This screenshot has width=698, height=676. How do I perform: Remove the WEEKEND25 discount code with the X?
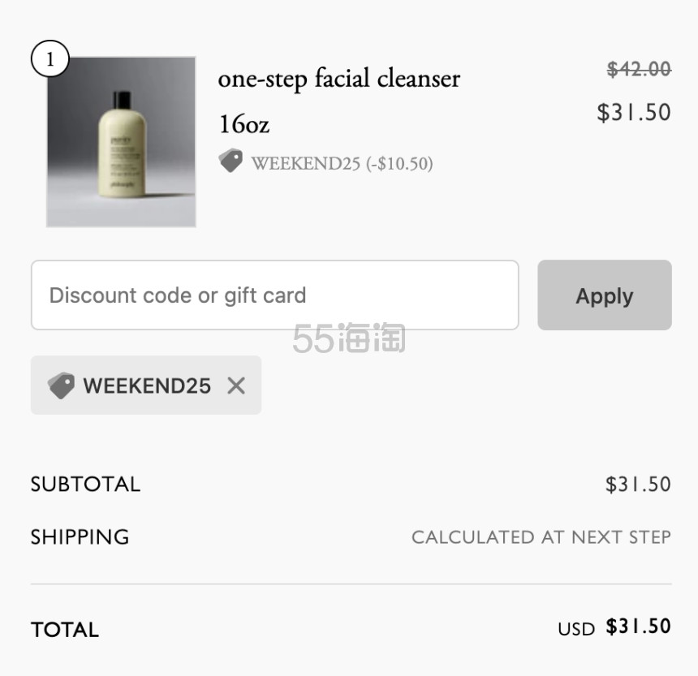[236, 385]
